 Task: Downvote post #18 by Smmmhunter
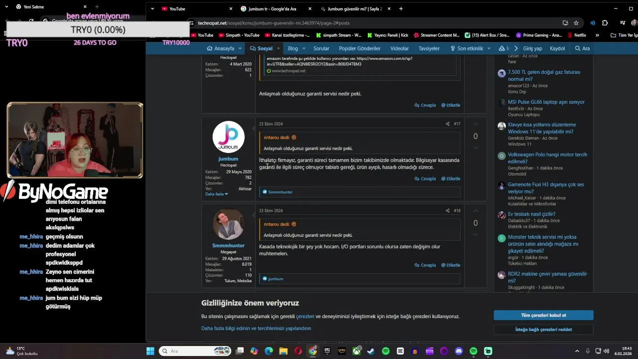tap(475, 234)
